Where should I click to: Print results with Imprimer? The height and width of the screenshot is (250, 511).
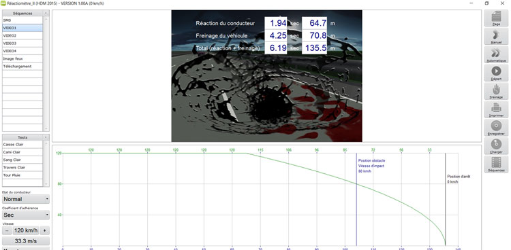click(496, 109)
